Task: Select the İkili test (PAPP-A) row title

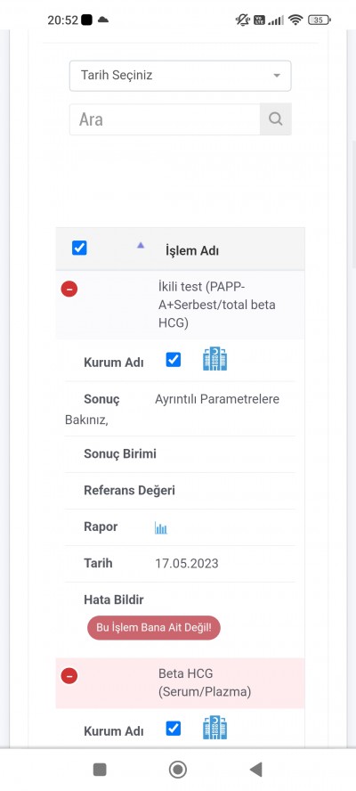Action: pyautogui.click(x=217, y=305)
